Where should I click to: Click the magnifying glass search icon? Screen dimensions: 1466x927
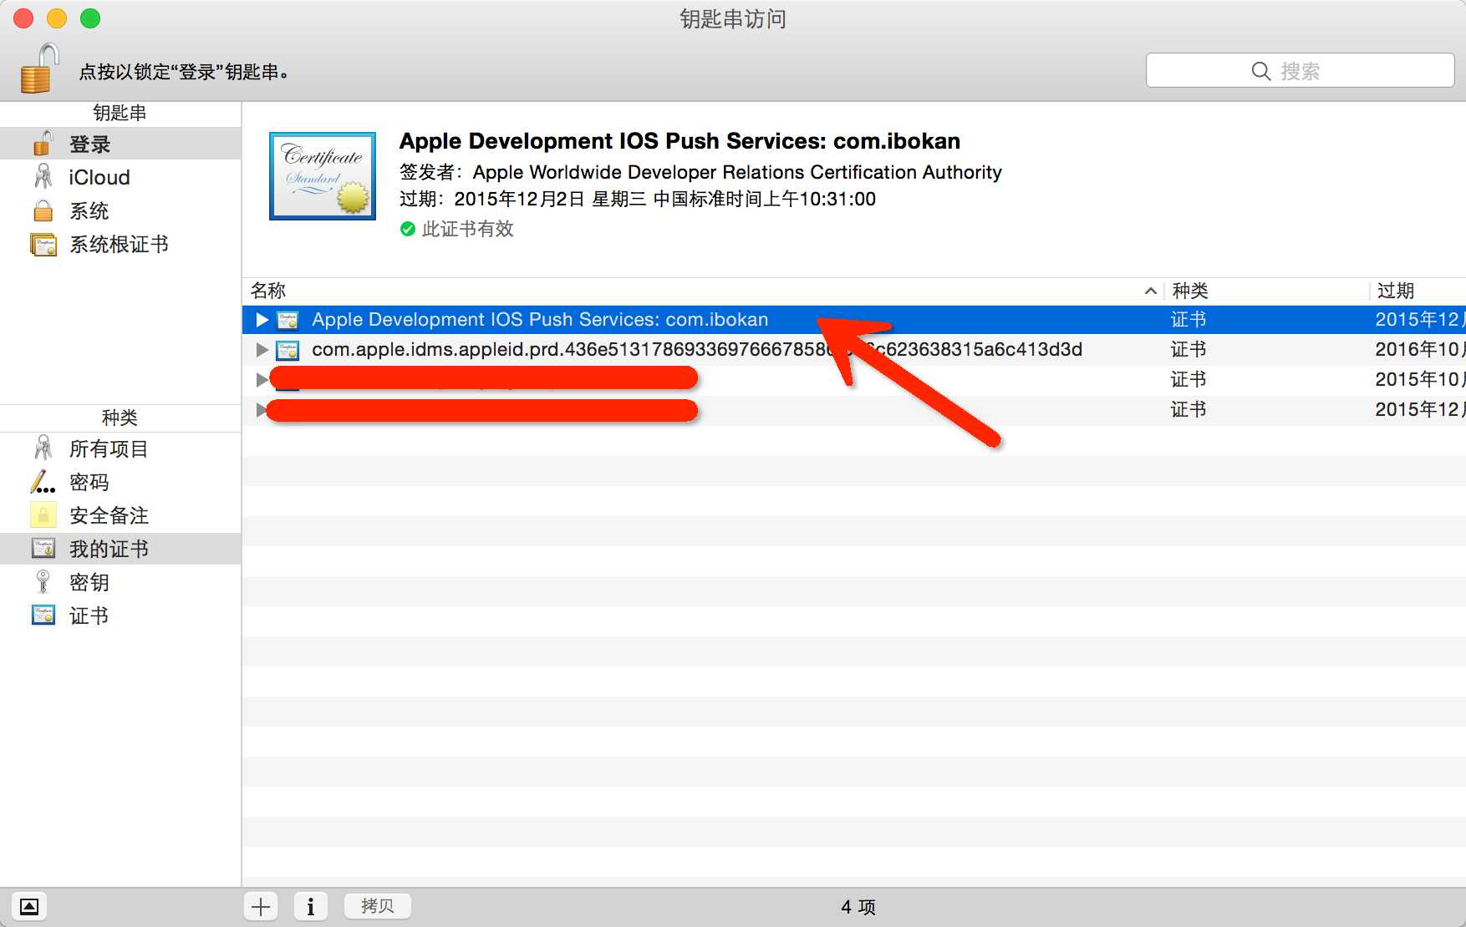(x=1261, y=71)
